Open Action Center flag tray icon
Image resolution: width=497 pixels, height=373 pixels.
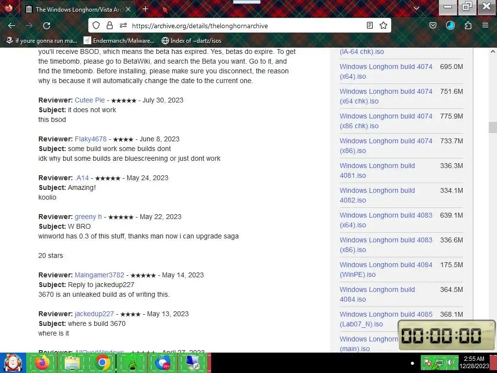(428, 363)
